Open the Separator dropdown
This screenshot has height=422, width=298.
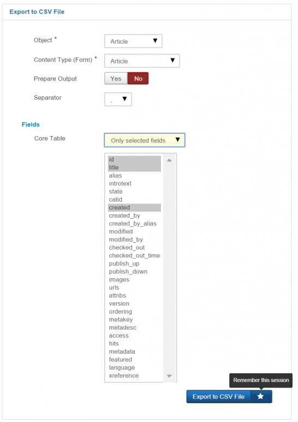(x=118, y=99)
